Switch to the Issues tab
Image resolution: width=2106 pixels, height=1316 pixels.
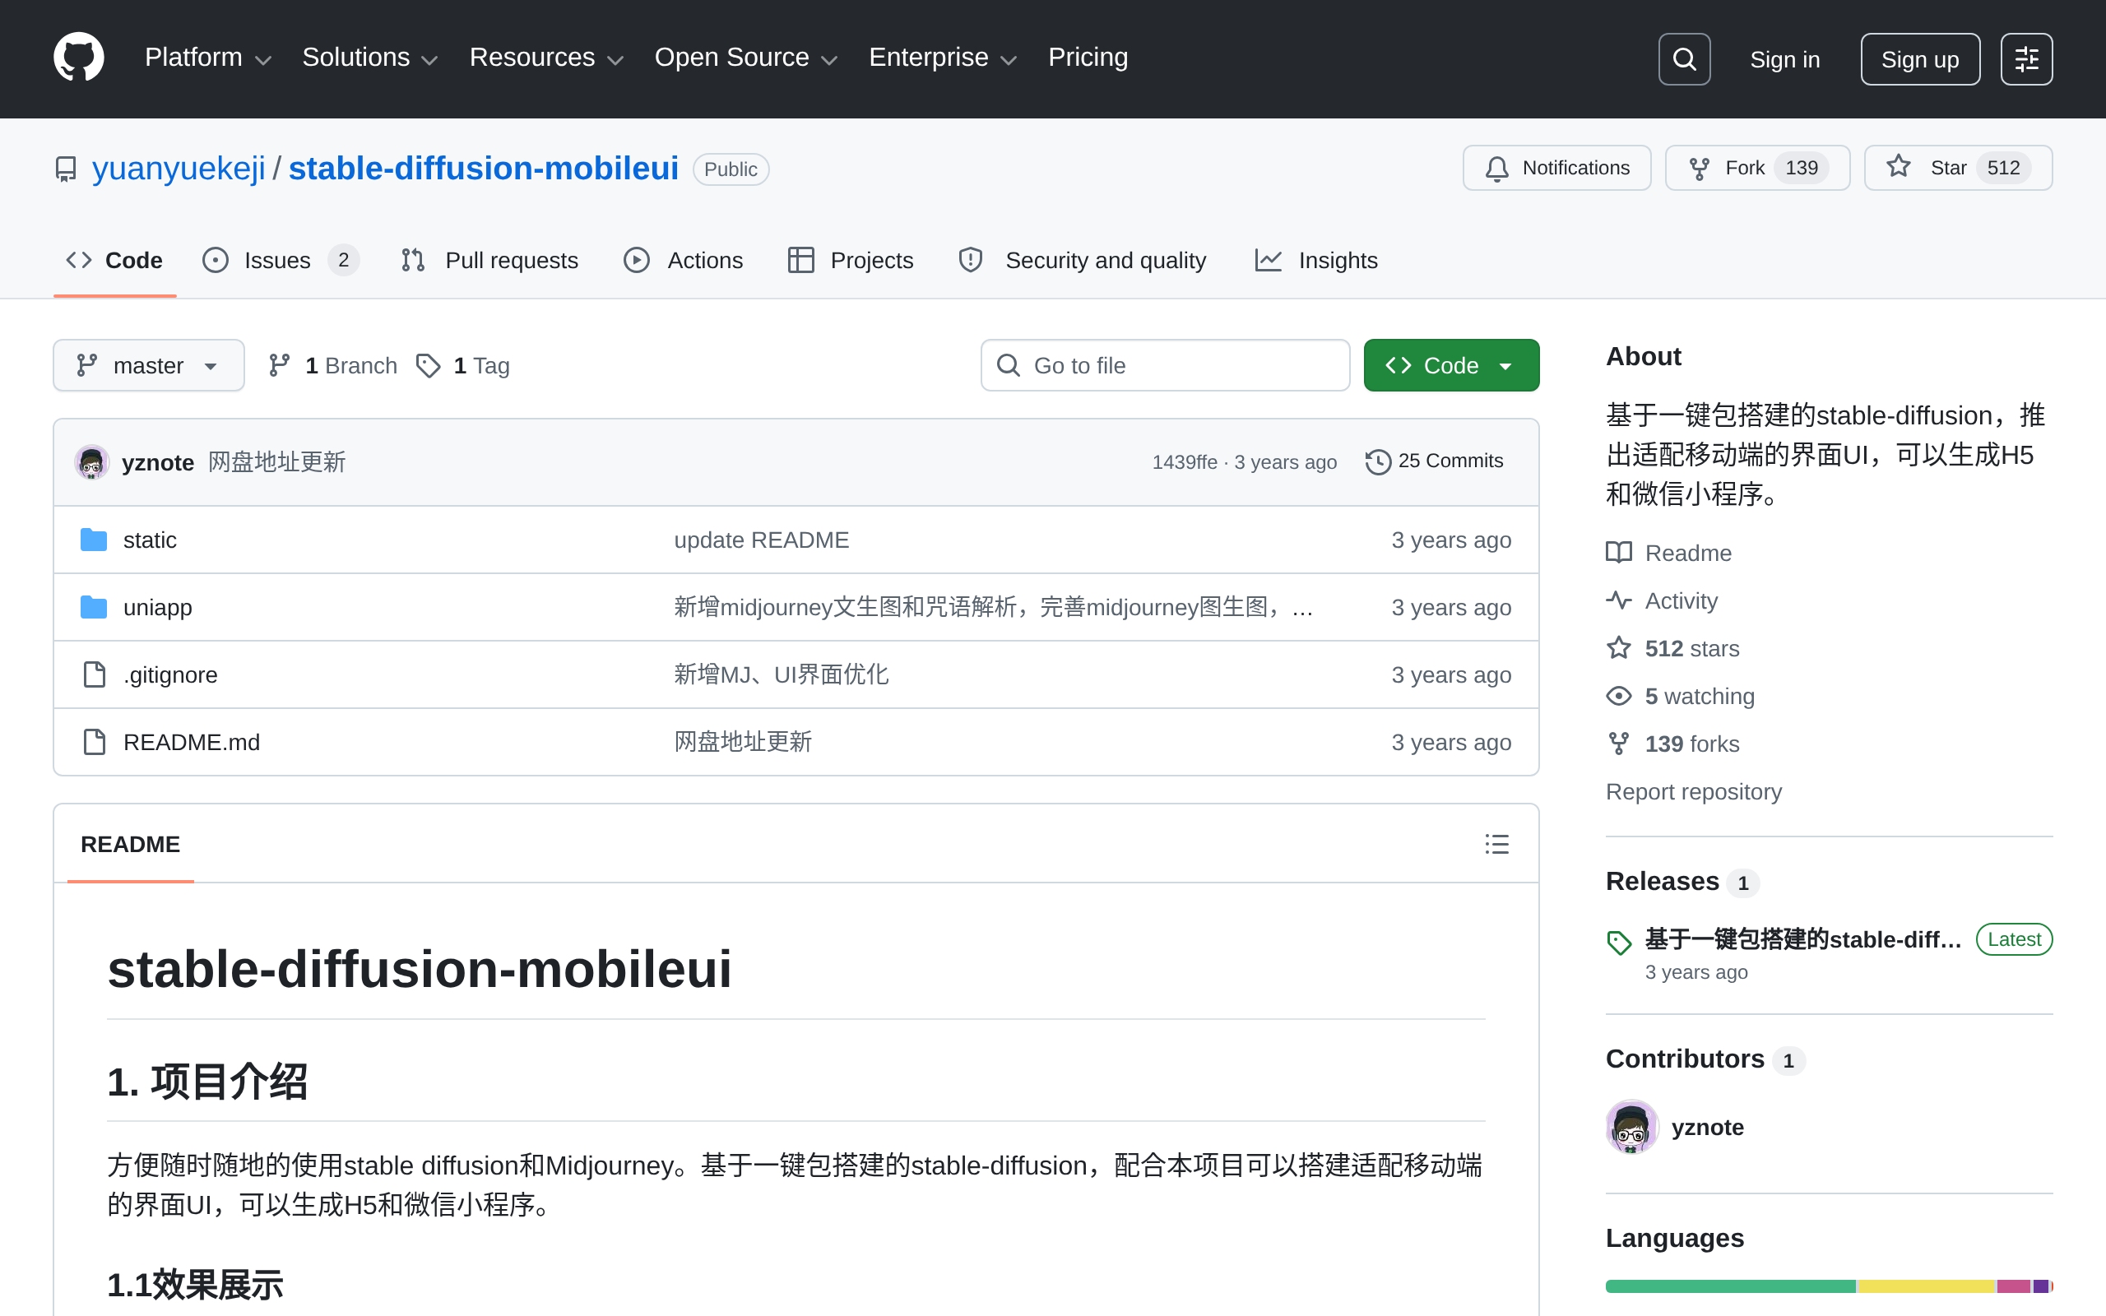281,260
